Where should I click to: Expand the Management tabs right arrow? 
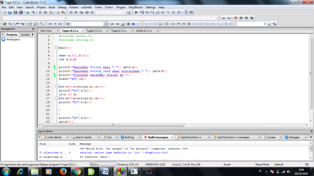click(x=33, y=35)
